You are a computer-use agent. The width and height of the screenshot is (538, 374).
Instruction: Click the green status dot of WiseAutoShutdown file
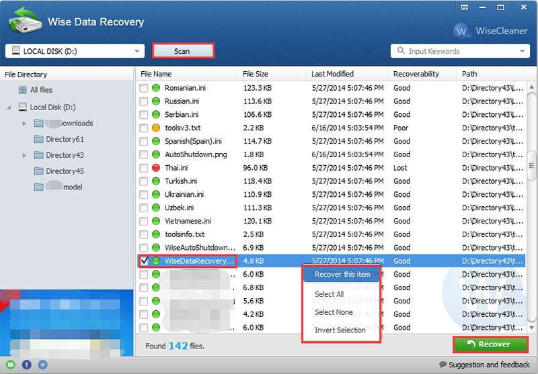click(156, 248)
